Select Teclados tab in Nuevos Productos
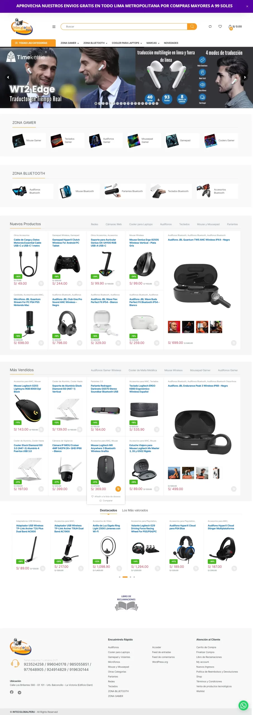The width and height of the screenshot is (253, 715). (x=184, y=224)
